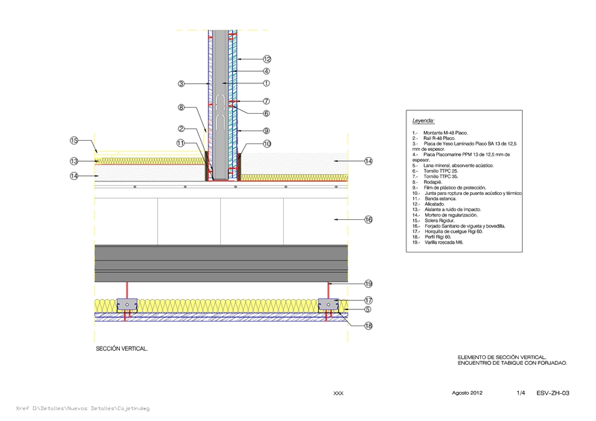Click callout bubble number 10
Screen dimensions: 596x421
coord(267,143)
